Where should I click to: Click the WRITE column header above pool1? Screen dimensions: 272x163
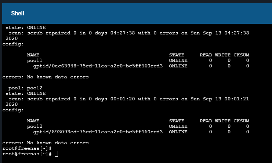click(223, 55)
